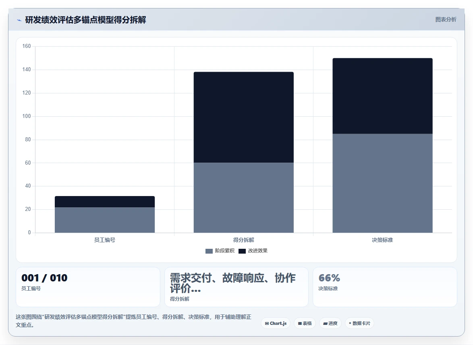
Task: Select the 表格 tag
Action: point(305,323)
